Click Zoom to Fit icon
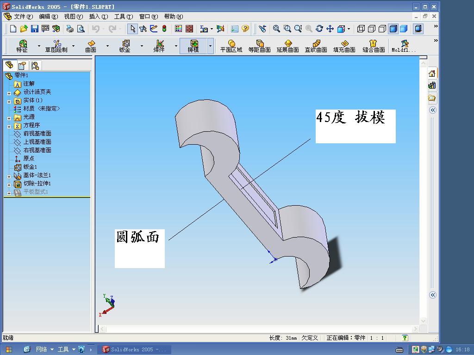474x355 pixels. pyautogui.click(x=276, y=29)
